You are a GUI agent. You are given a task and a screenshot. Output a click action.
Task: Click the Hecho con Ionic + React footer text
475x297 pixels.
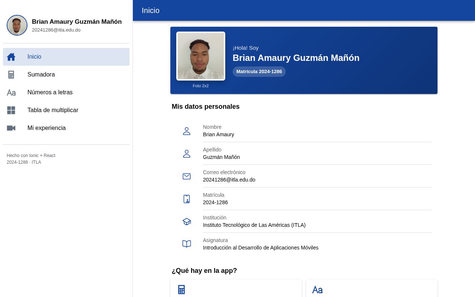[x=31, y=156]
